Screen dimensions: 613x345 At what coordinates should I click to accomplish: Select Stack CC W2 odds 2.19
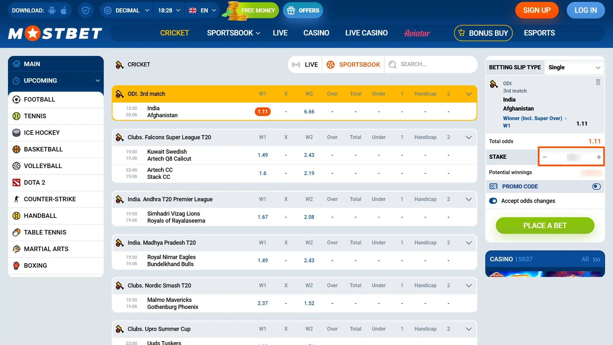pyautogui.click(x=309, y=173)
